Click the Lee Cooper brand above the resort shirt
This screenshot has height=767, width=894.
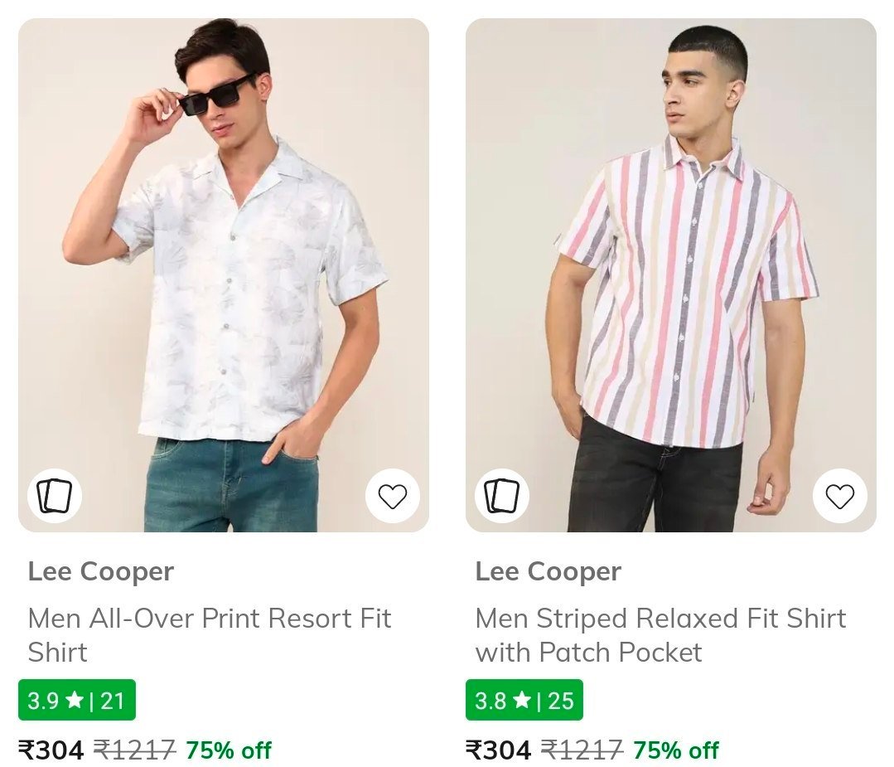click(x=100, y=571)
